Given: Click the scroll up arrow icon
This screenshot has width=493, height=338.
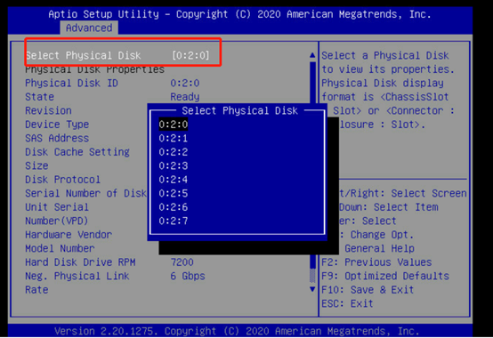Looking at the screenshot, I should point(312,55).
